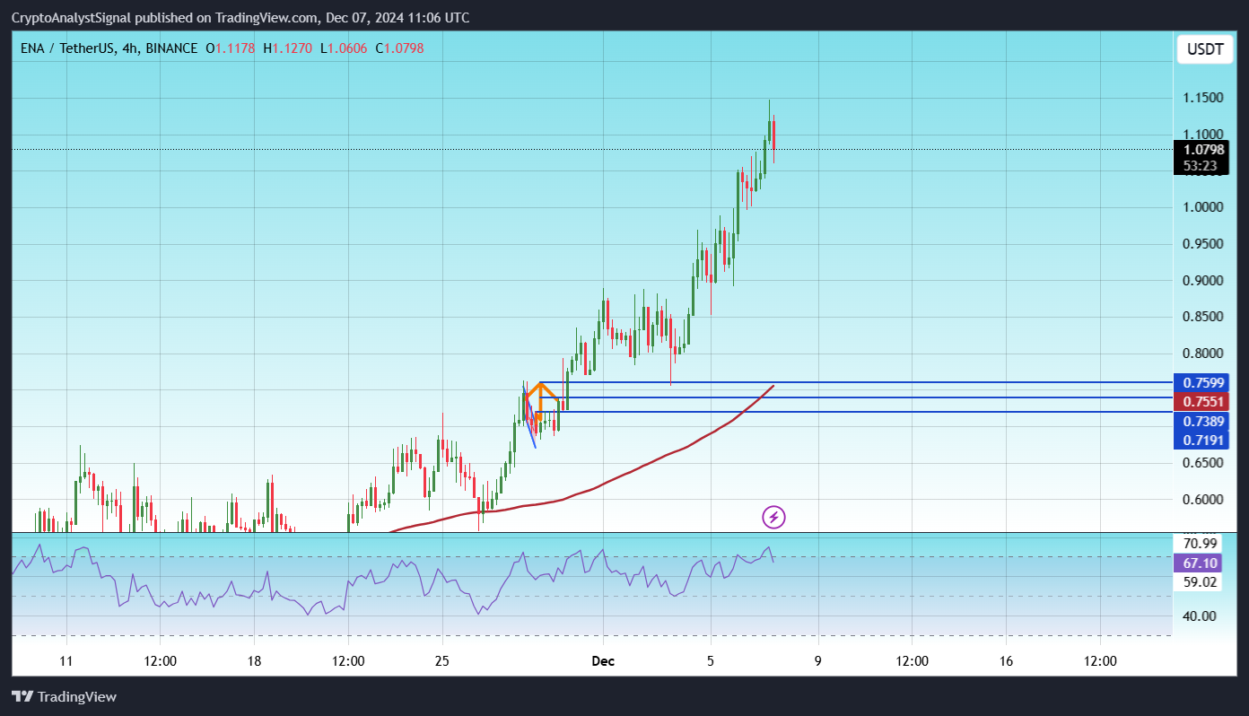Click the purple lightning bolt event icon

(774, 517)
